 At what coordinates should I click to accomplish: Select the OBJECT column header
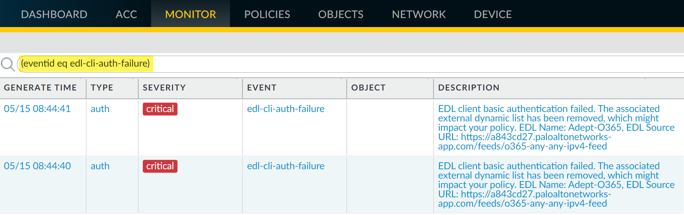pyautogui.click(x=368, y=88)
